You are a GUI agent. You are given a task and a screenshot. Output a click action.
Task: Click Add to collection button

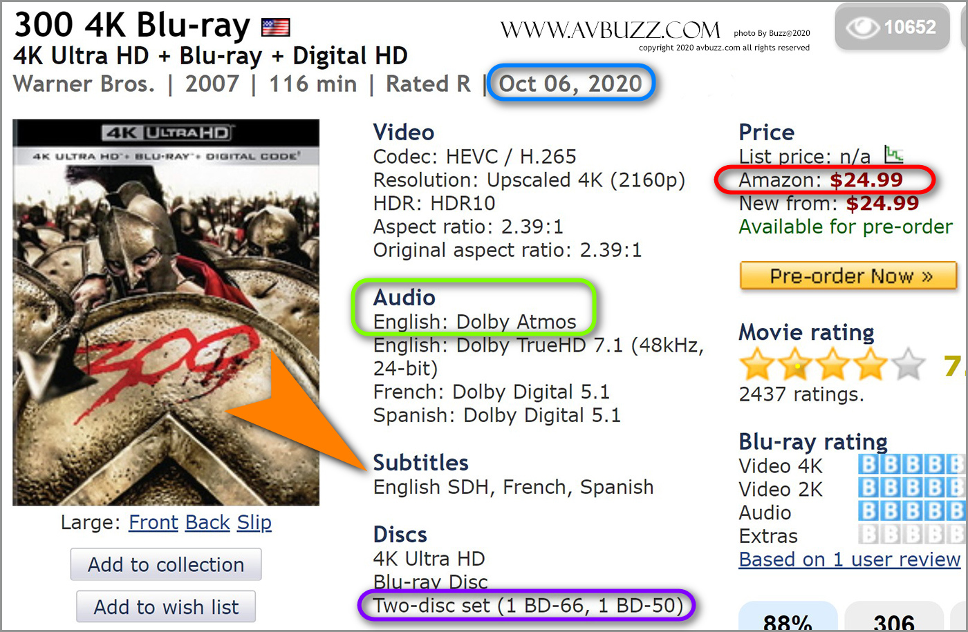point(166,564)
